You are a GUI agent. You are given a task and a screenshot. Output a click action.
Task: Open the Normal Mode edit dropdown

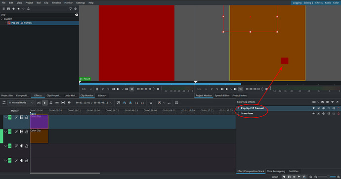21,103
